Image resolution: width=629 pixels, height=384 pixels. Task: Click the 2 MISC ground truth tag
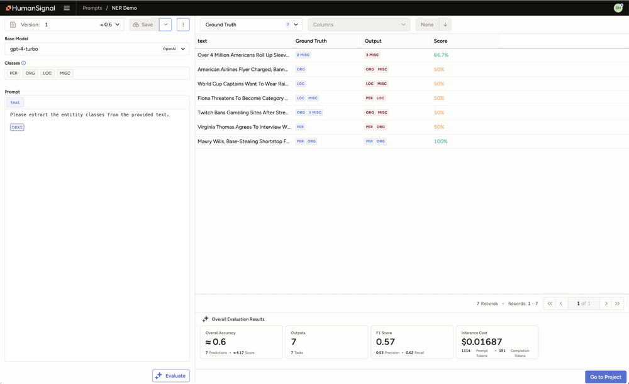(x=303, y=55)
